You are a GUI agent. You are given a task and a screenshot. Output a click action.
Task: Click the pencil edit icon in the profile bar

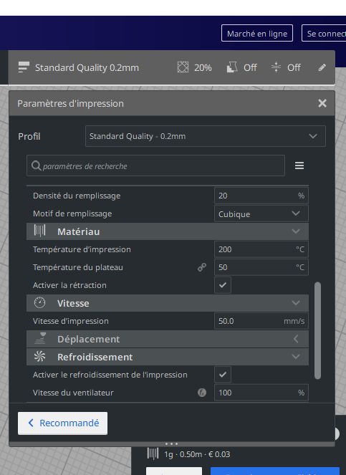[322, 67]
